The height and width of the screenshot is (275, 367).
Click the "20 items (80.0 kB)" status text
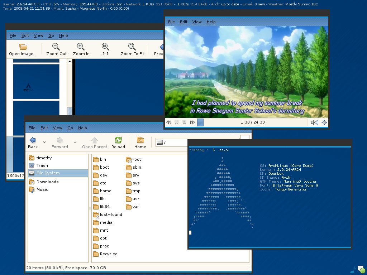coord(45,268)
